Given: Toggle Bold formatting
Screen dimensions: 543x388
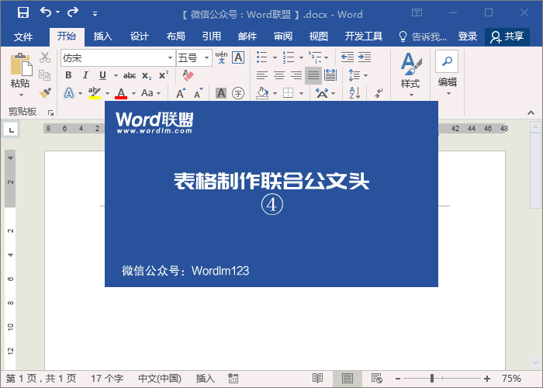Looking at the screenshot, I should point(68,75).
